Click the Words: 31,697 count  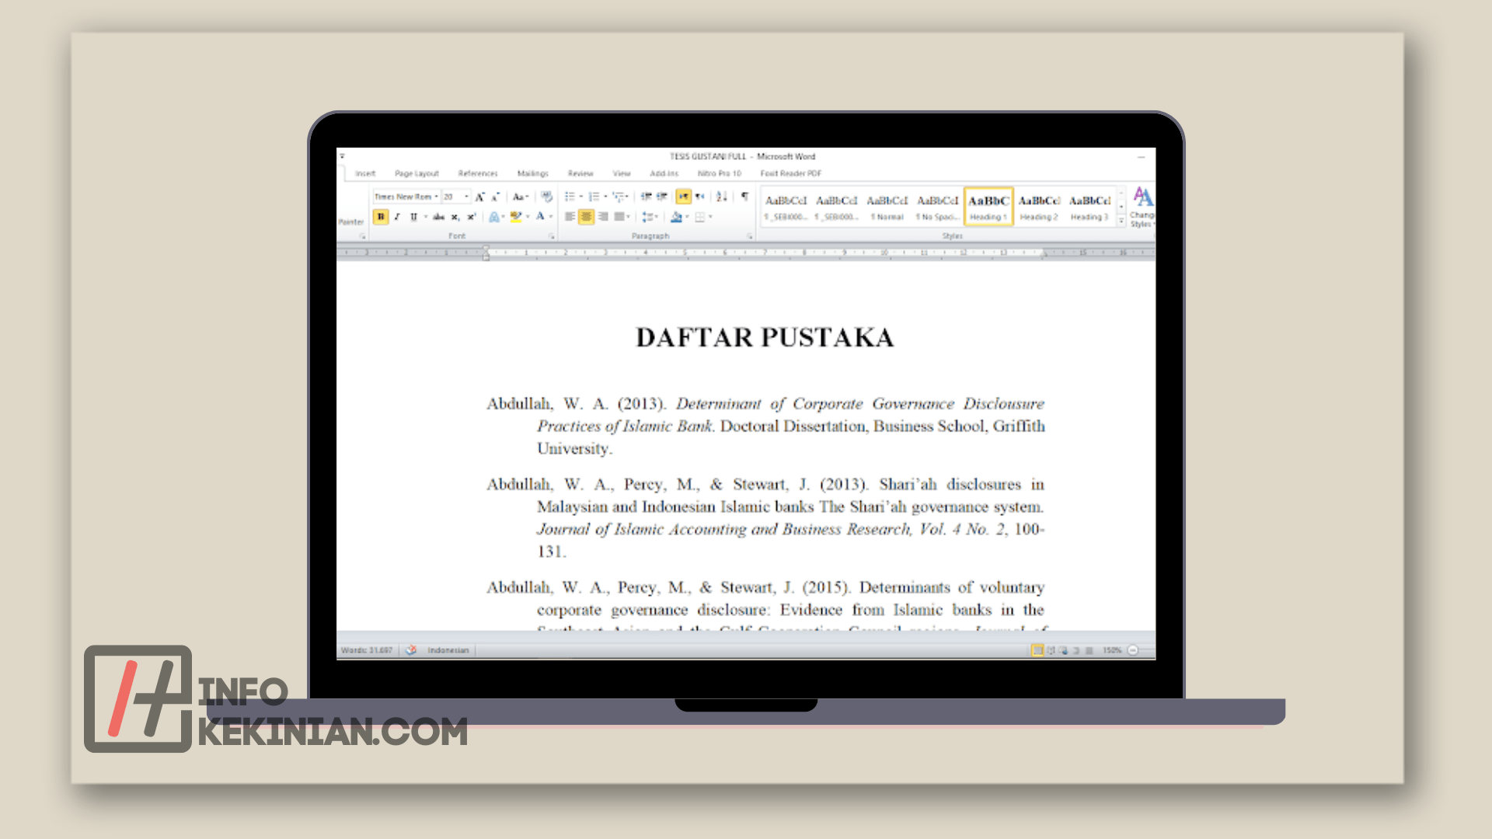point(366,650)
